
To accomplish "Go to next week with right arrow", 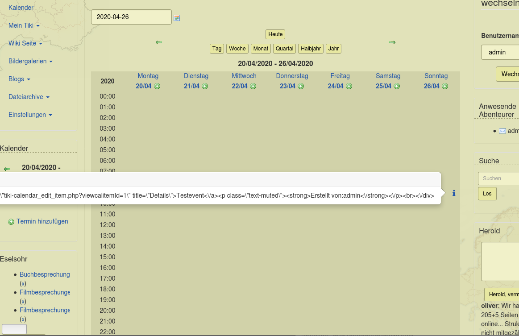I will (x=392, y=42).
